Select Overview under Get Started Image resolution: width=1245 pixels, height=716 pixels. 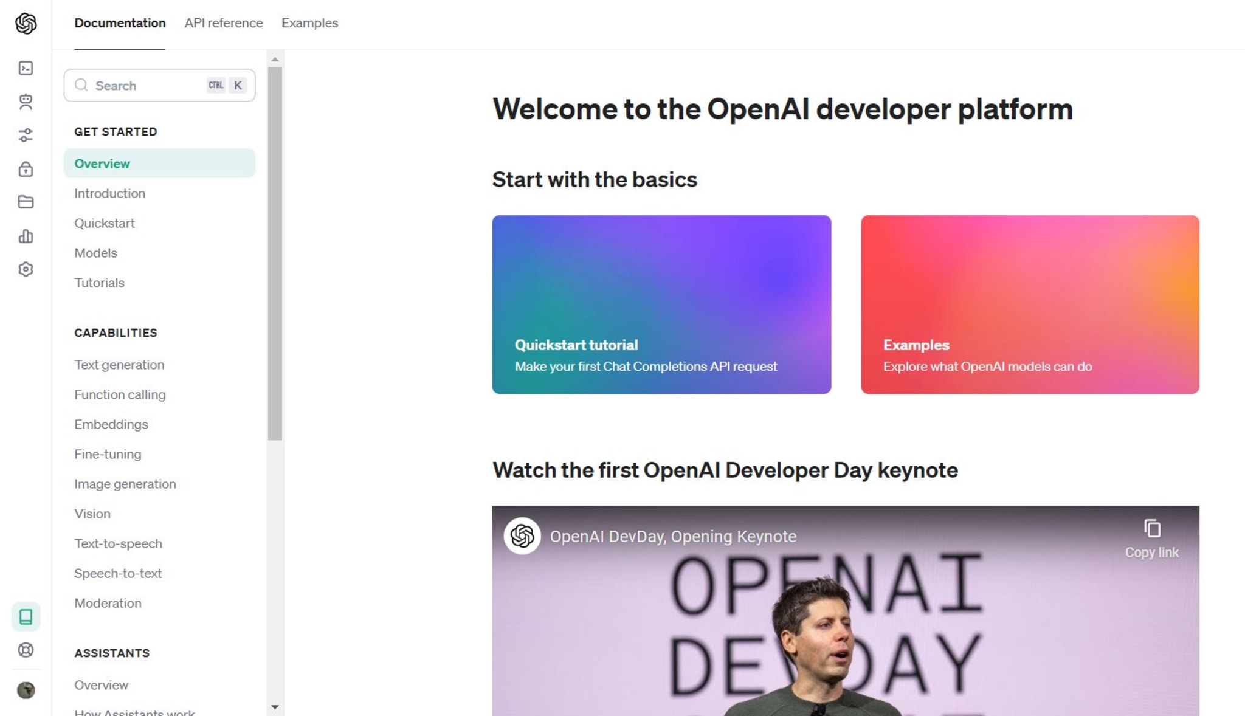point(159,163)
